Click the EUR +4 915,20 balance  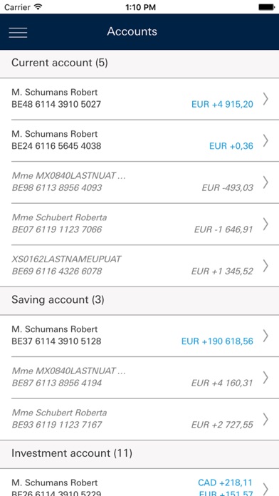point(222,104)
